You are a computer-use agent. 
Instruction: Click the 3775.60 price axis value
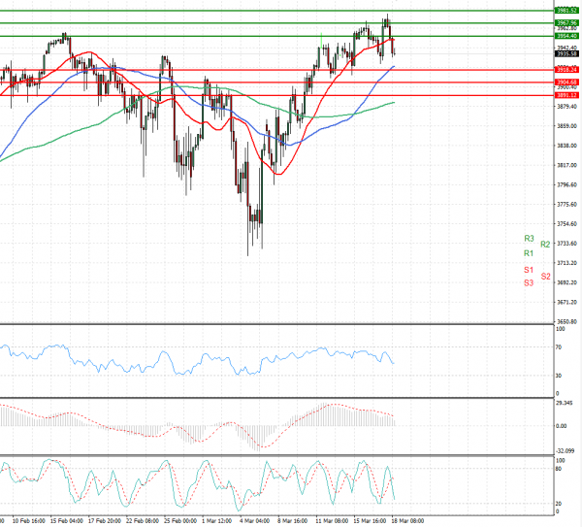(x=566, y=204)
